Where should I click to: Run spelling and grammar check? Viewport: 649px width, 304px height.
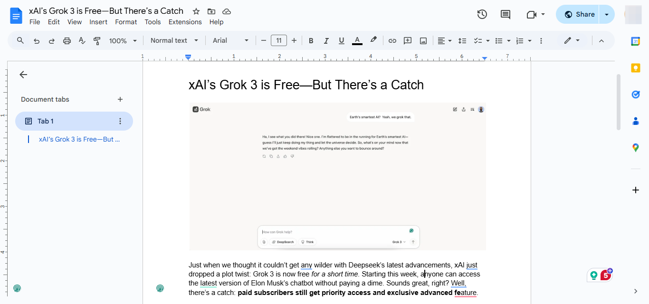click(82, 41)
